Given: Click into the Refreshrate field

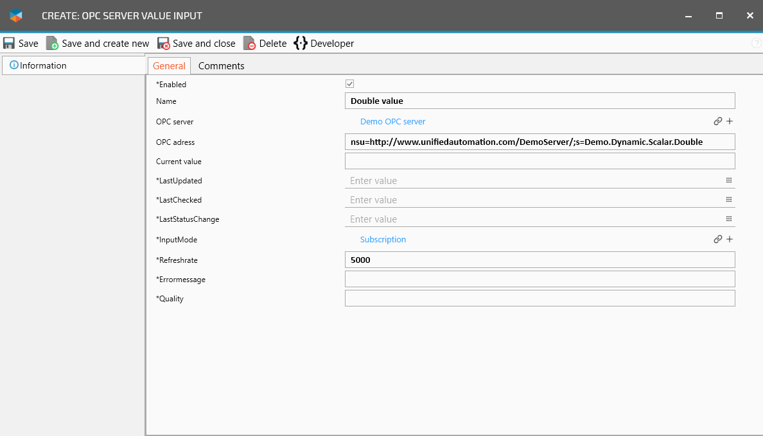Looking at the screenshot, I should tap(539, 260).
